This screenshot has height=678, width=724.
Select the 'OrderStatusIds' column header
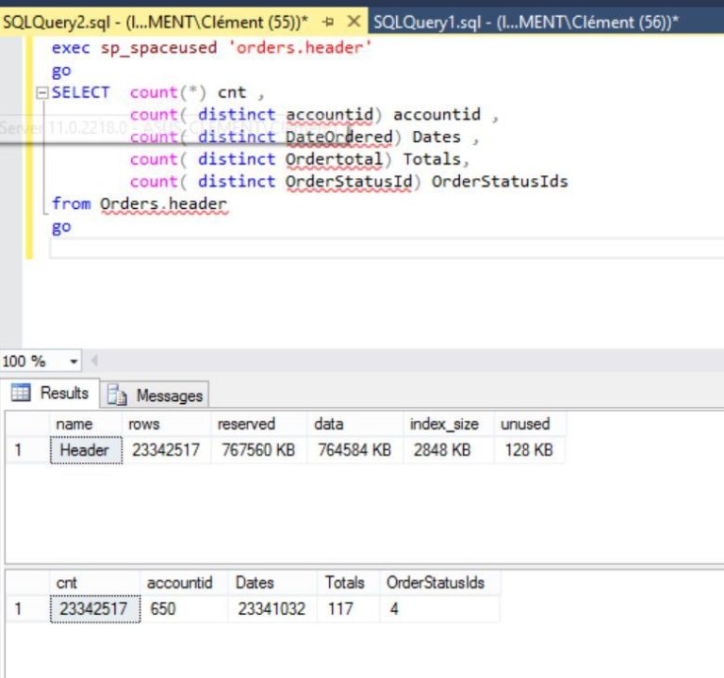tap(435, 583)
